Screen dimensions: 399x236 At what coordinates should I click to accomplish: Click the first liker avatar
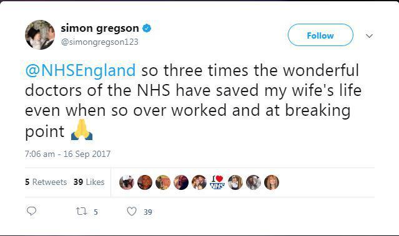tap(127, 182)
